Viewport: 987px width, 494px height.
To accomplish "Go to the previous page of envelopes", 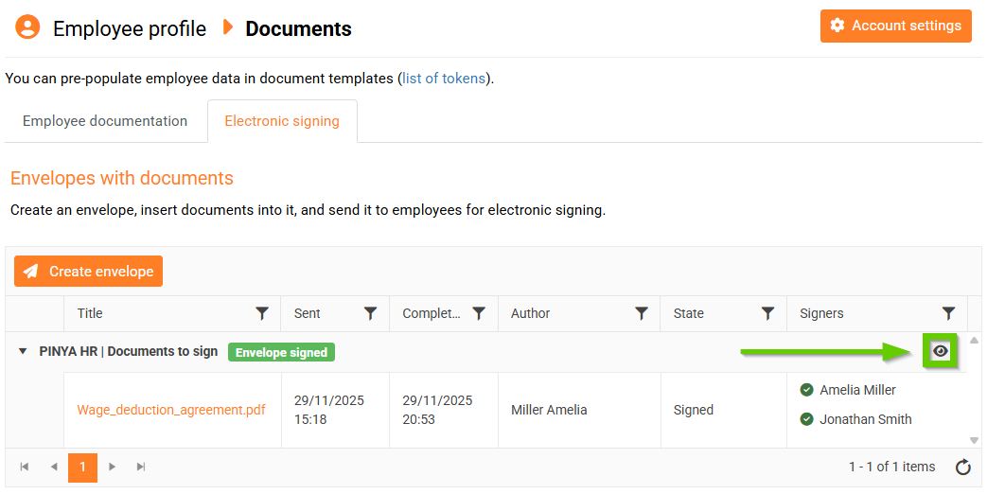I will (54, 467).
